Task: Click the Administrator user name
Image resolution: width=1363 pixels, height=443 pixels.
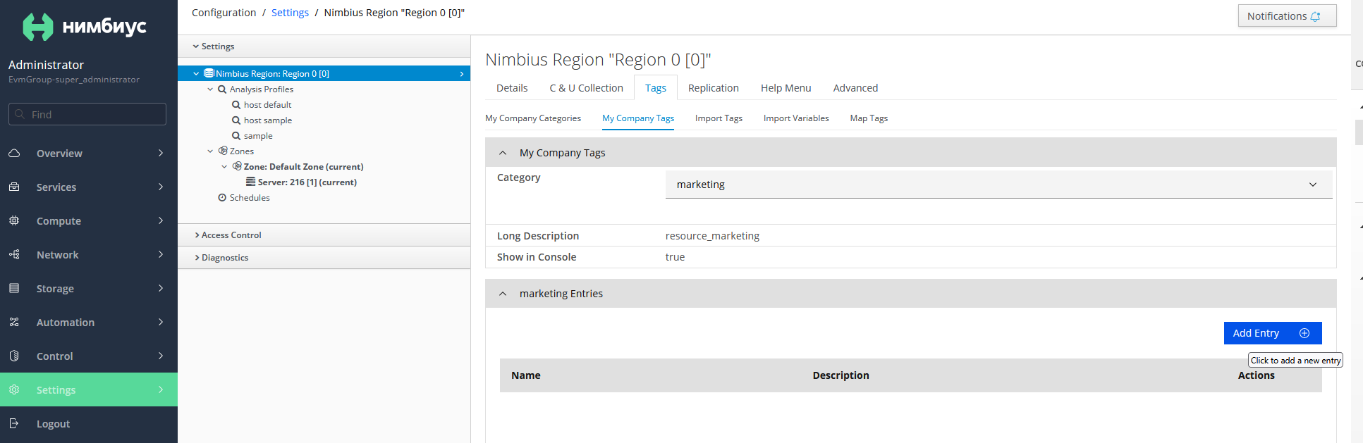Action: pos(46,65)
